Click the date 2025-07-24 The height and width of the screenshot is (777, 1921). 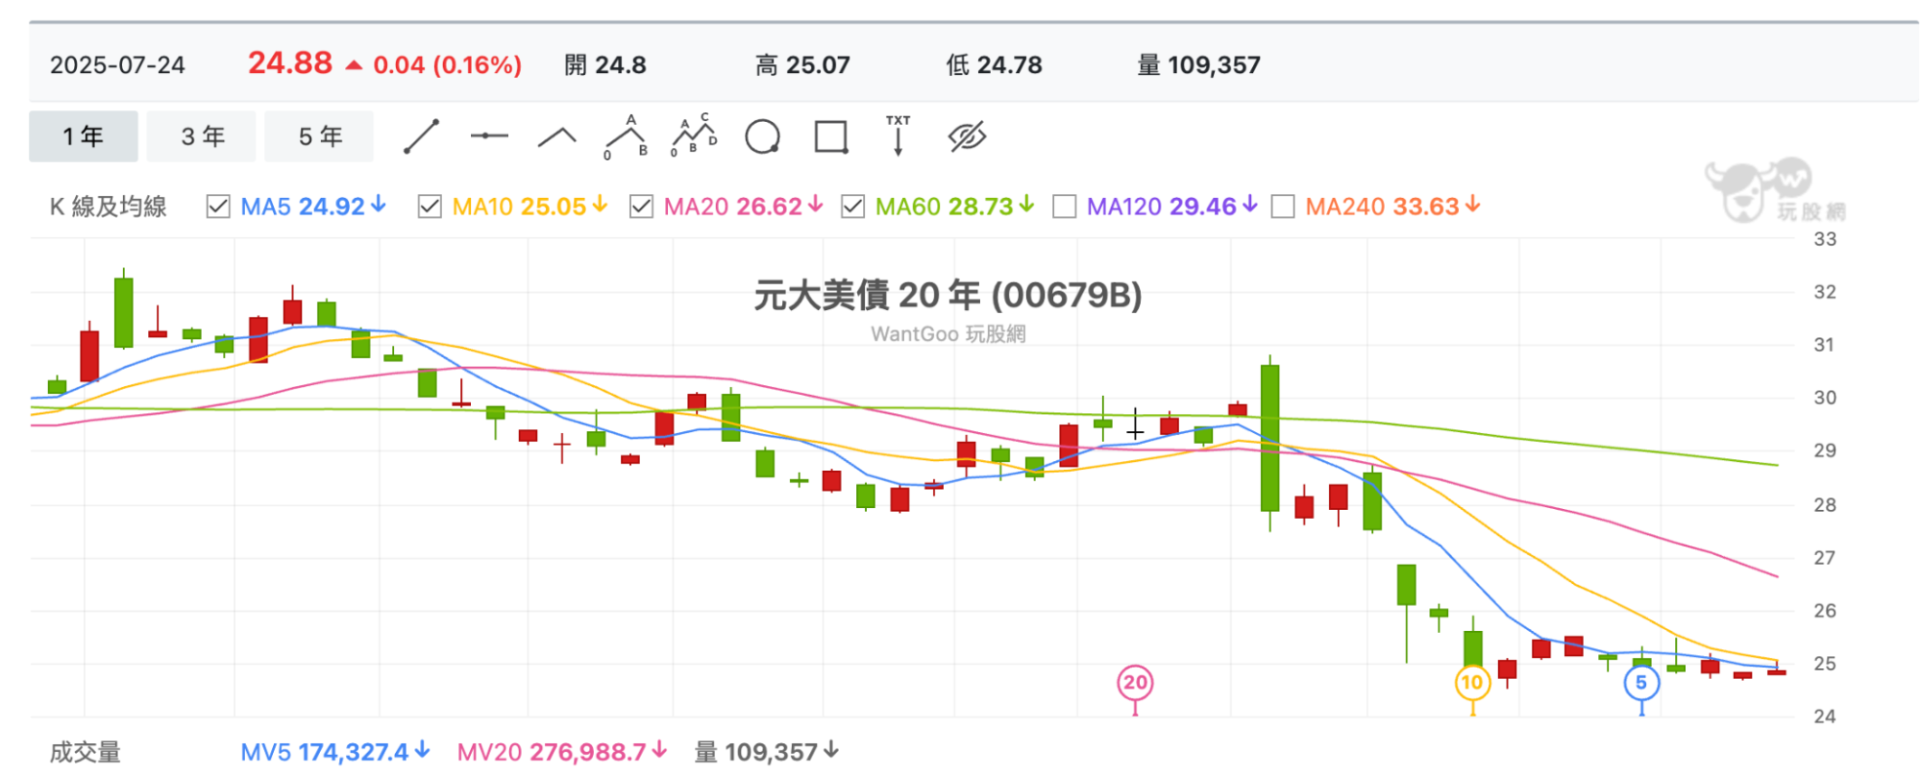[x=117, y=65]
